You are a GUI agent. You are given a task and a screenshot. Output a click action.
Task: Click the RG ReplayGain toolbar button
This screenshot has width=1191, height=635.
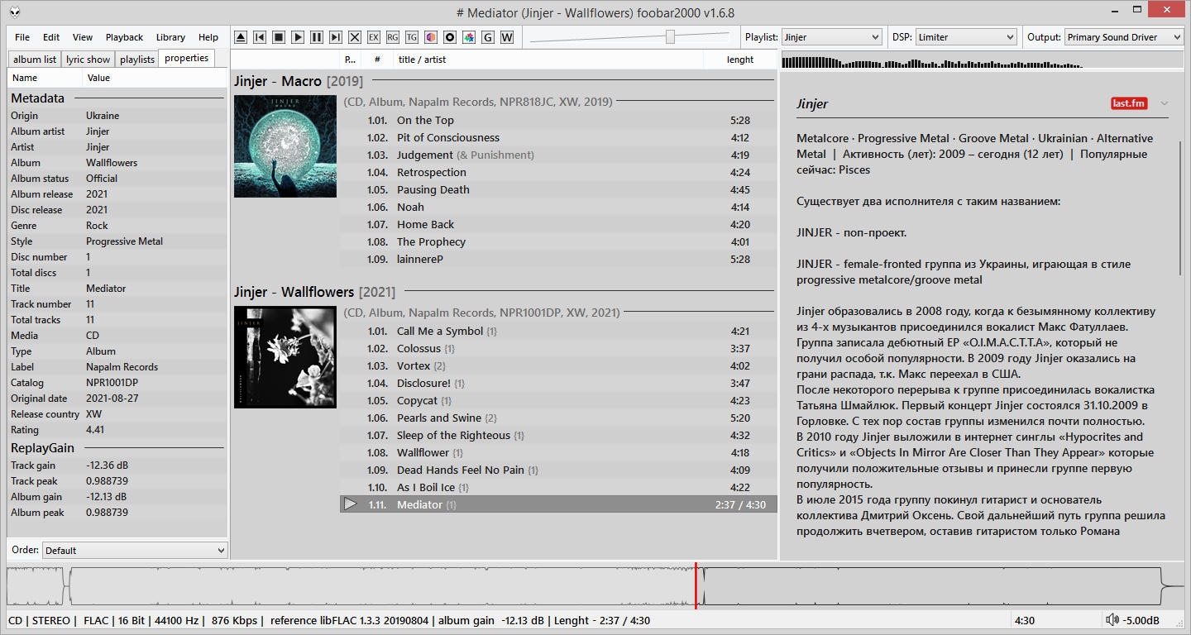pyautogui.click(x=393, y=37)
